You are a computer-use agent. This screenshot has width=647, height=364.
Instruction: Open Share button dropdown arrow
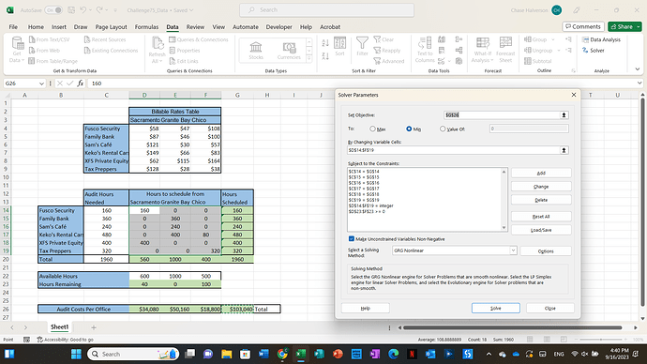coord(639,27)
